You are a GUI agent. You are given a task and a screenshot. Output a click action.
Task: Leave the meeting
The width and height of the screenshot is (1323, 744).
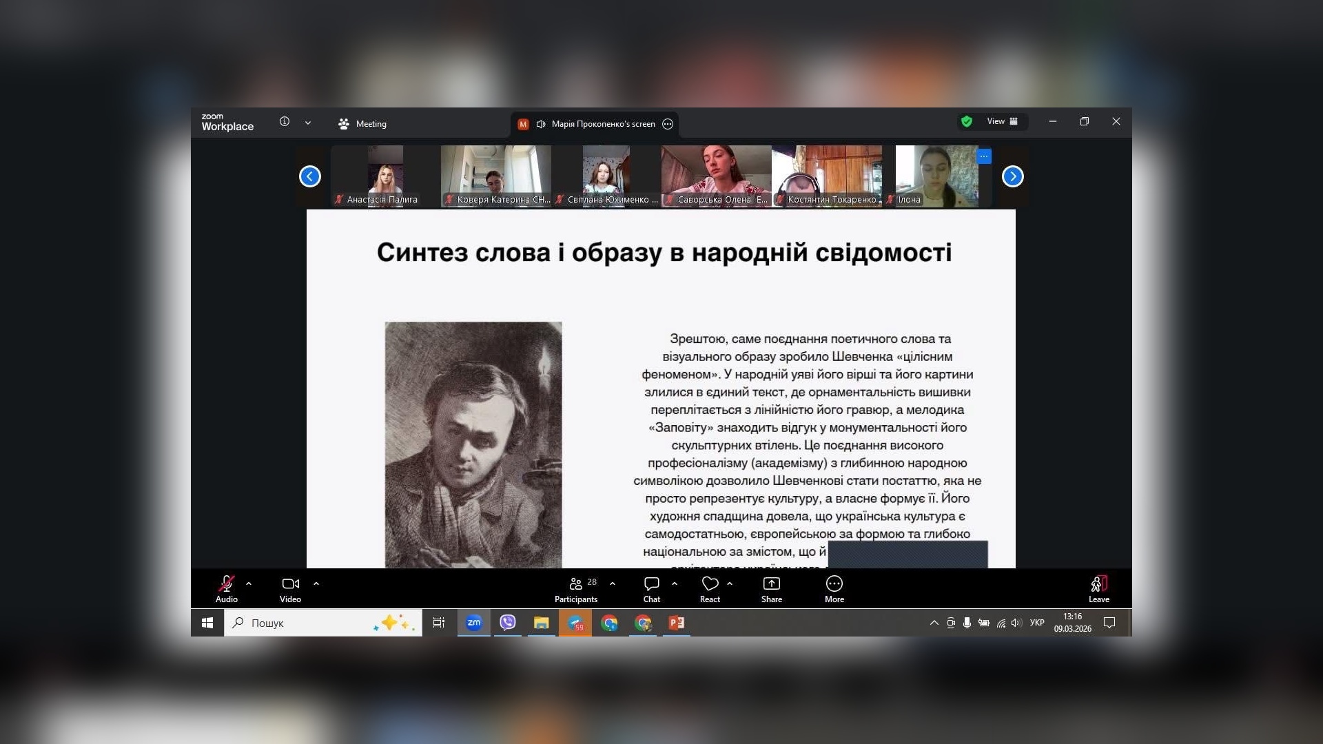(x=1098, y=588)
